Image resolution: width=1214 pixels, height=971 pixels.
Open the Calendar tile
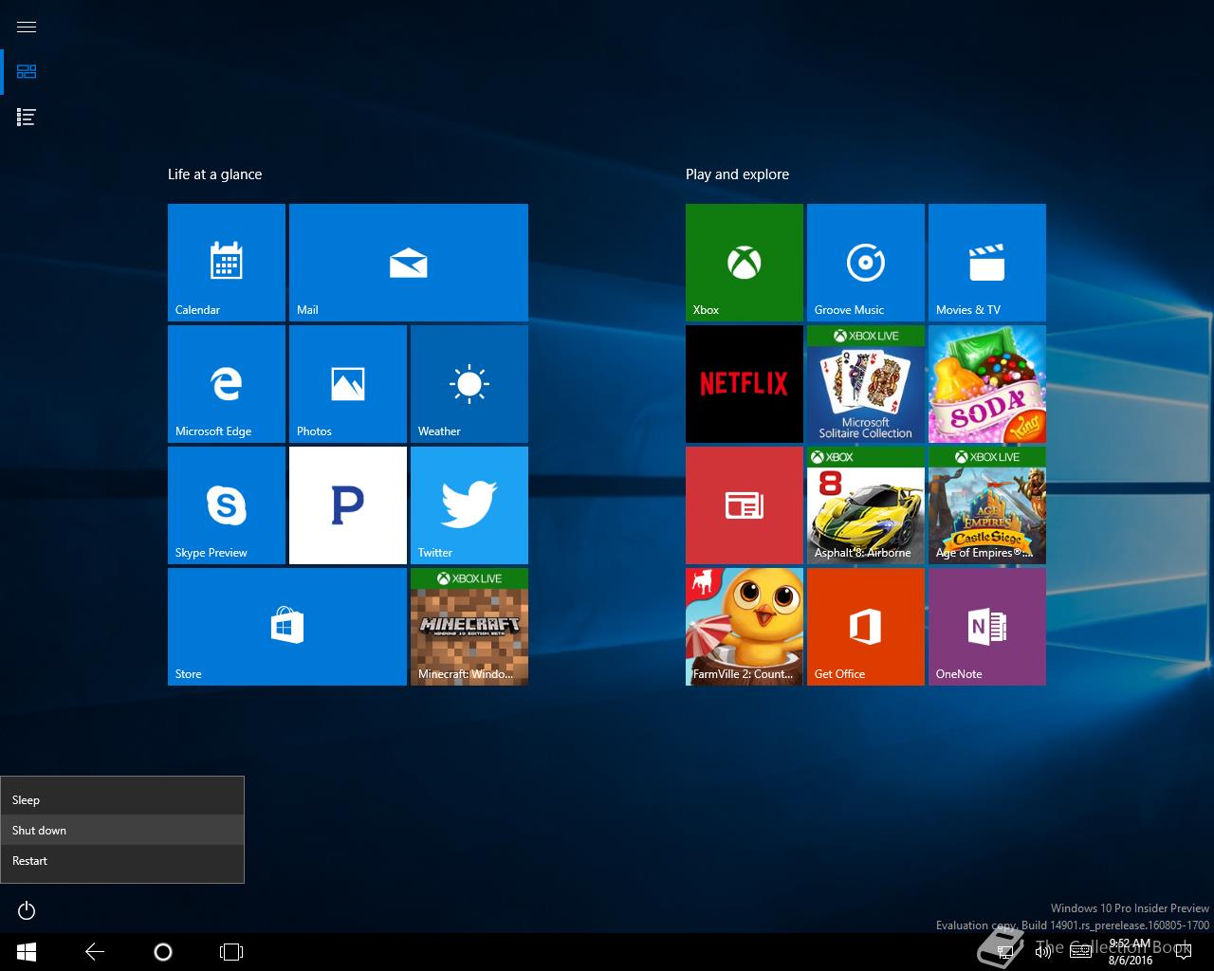click(x=227, y=263)
